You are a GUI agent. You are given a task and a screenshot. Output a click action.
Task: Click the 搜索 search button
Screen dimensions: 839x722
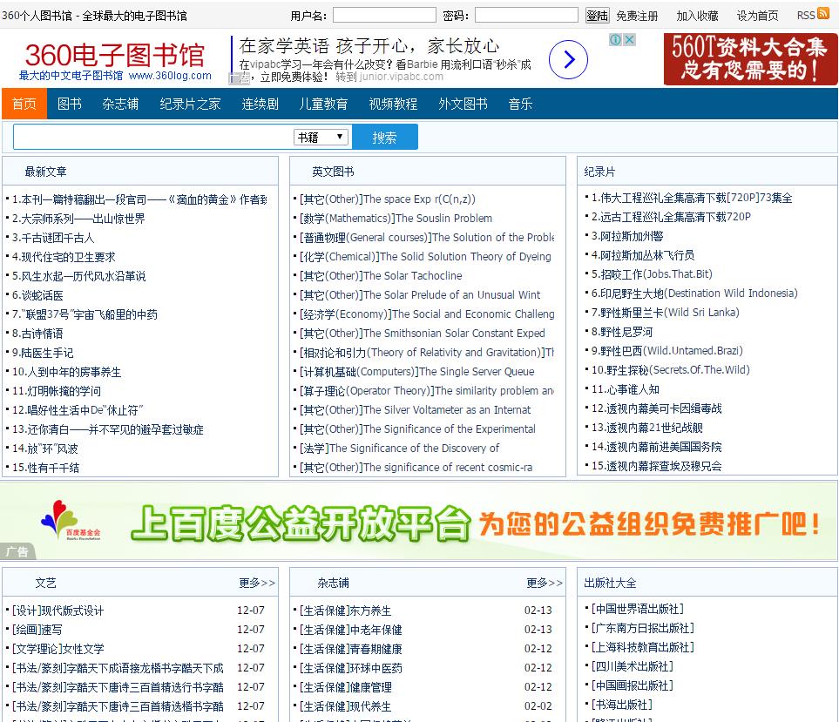coord(385,138)
